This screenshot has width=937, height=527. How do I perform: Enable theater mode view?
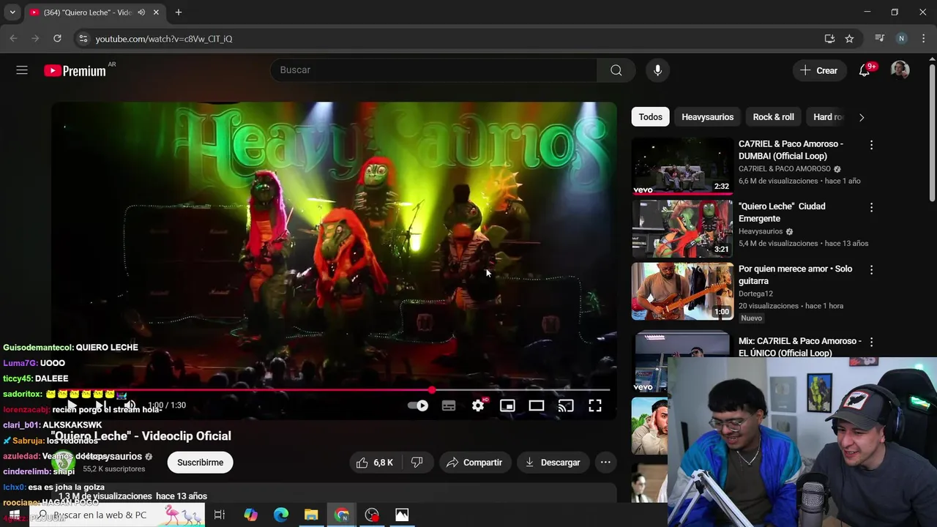537,405
